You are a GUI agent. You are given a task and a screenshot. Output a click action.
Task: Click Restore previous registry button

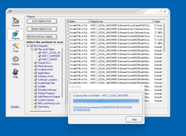pyautogui.click(x=42, y=37)
